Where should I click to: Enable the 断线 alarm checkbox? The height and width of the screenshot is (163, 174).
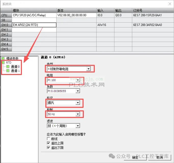pos(48,139)
